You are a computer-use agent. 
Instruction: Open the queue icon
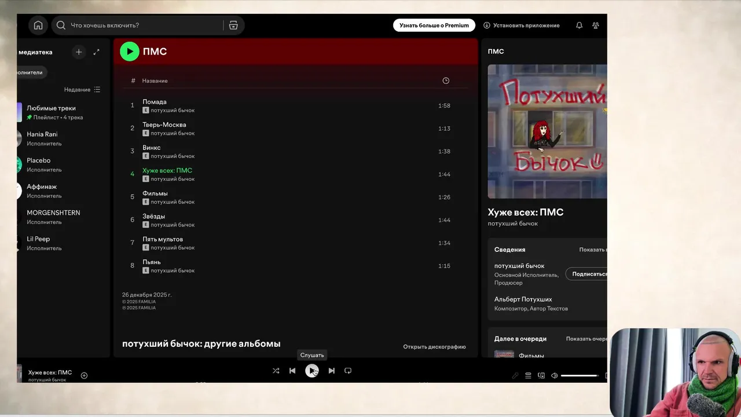(x=528, y=375)
